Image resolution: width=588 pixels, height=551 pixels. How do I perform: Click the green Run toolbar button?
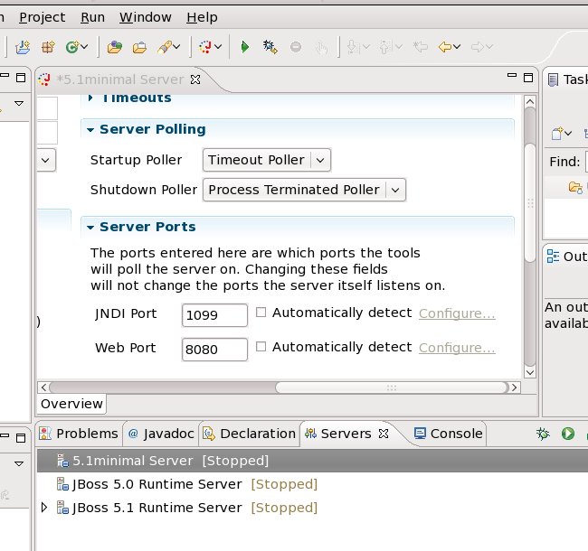pyautogui.click(x=244, y=47)
